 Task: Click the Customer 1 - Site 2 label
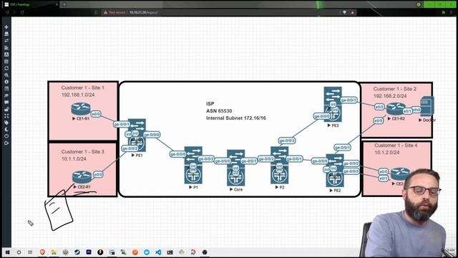tap(394, 89)
